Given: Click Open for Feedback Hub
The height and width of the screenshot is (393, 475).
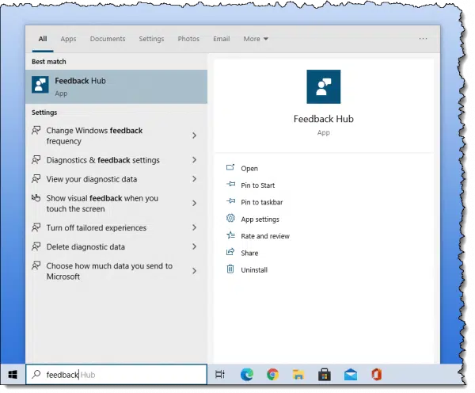Looking at the screenshot, I should [249, 168].
